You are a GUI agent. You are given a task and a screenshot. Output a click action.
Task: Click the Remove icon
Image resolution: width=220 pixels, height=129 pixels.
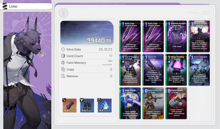click(63, 76)
